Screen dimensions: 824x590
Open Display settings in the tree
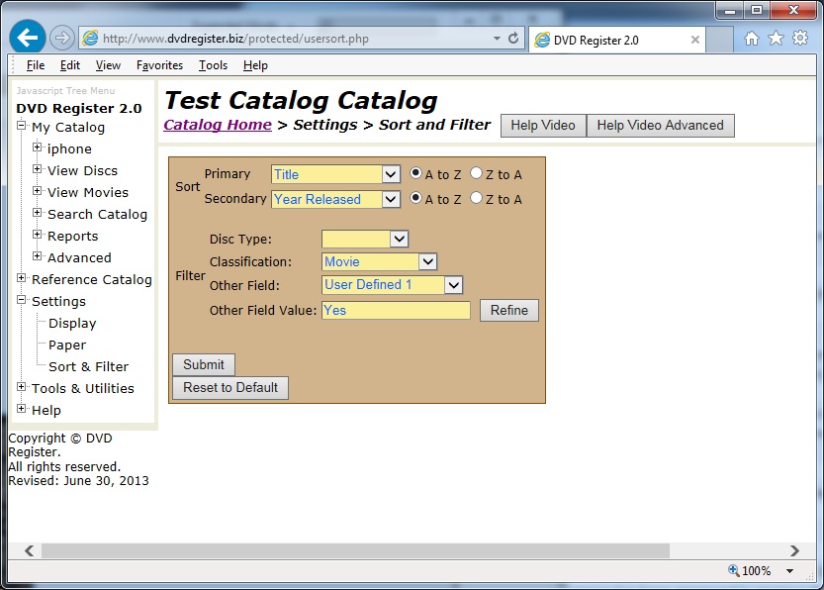72,324
